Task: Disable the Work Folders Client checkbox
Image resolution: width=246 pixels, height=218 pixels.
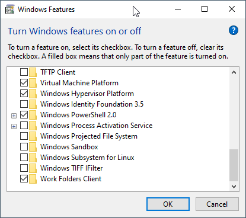Action: pyautogui.click(x=24, y=179)
